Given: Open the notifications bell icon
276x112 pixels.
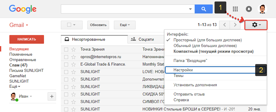Looking at the screenshot, I should (x=249, y=9).
